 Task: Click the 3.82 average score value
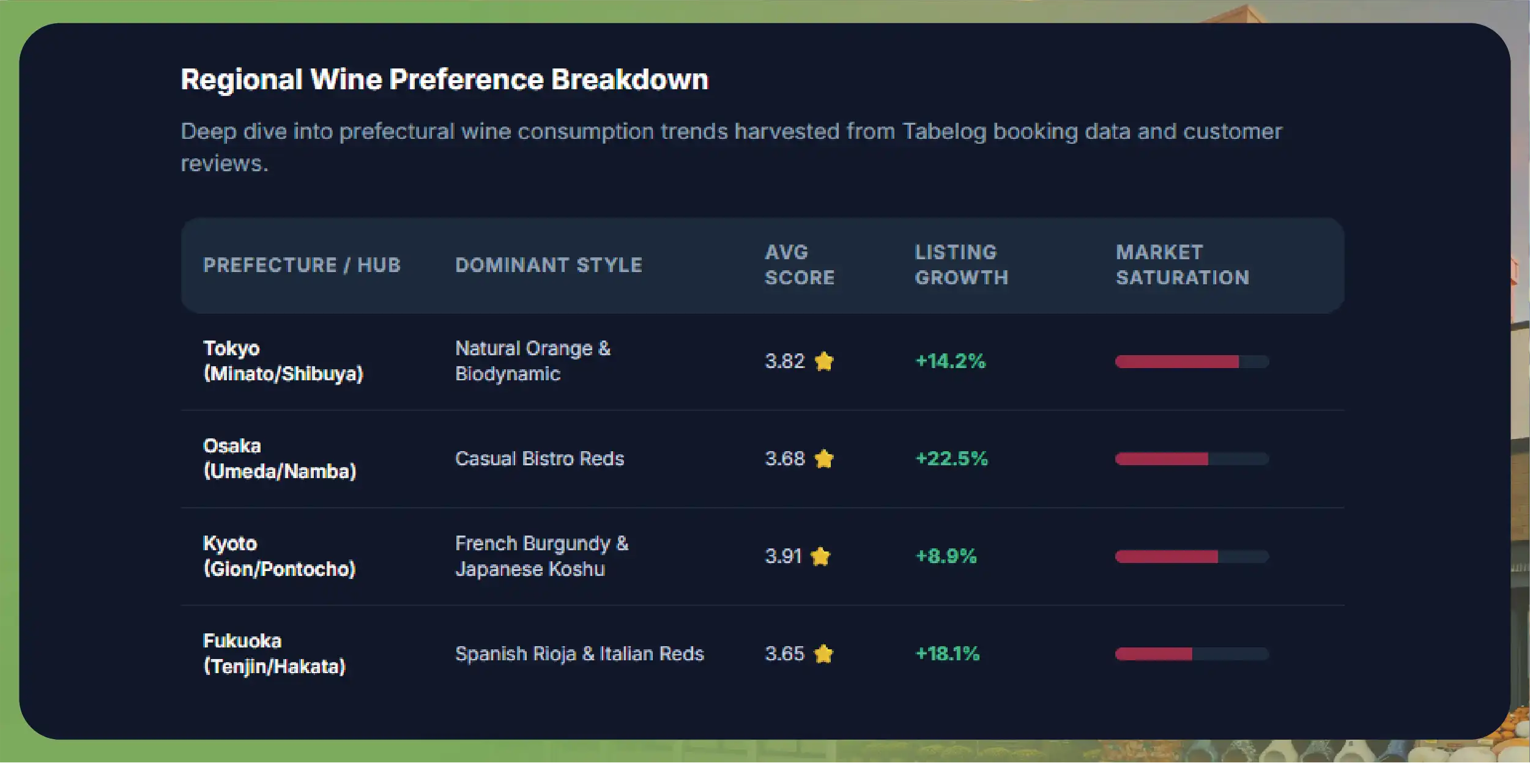[784, 361]
